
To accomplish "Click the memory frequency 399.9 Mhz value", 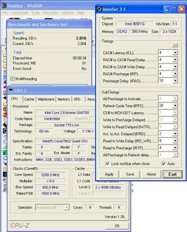I will coord(140,32).
